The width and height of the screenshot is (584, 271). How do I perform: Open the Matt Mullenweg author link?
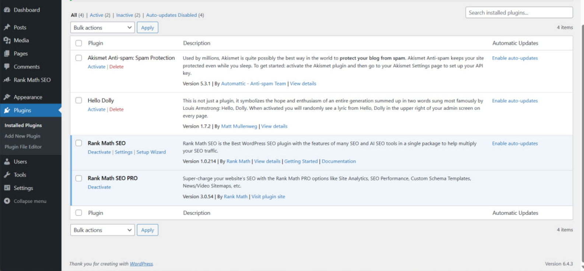coord(239,126)
